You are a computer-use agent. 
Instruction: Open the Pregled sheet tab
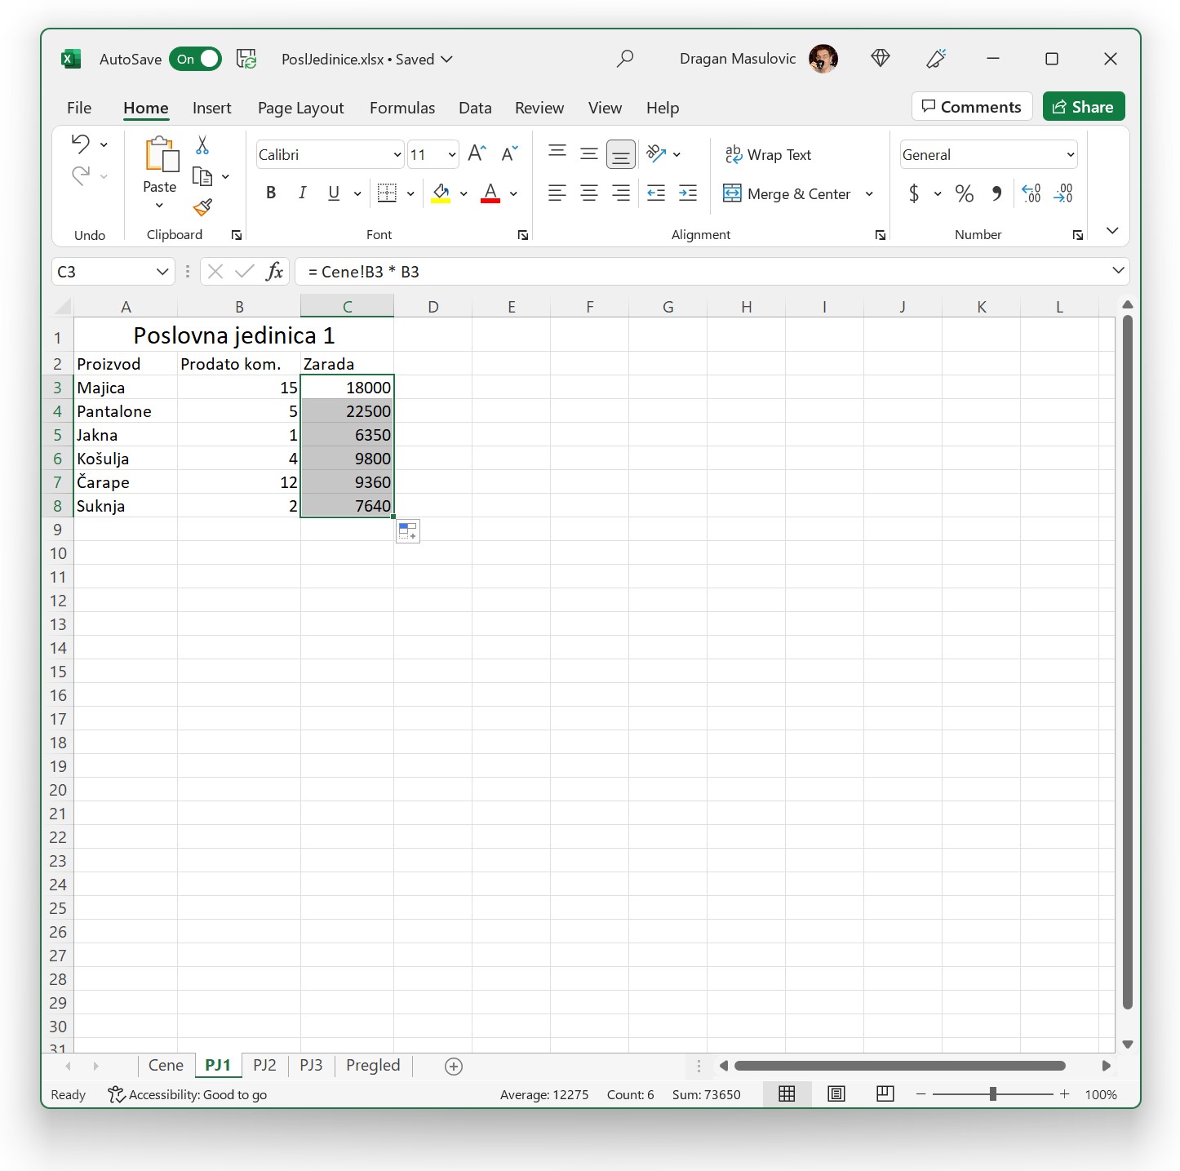[x=373, y=1065]
